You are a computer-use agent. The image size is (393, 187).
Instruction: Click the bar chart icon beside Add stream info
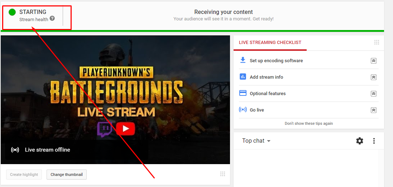tap(243, 77)
